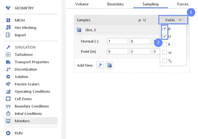Click the first Normal value field

117,41
